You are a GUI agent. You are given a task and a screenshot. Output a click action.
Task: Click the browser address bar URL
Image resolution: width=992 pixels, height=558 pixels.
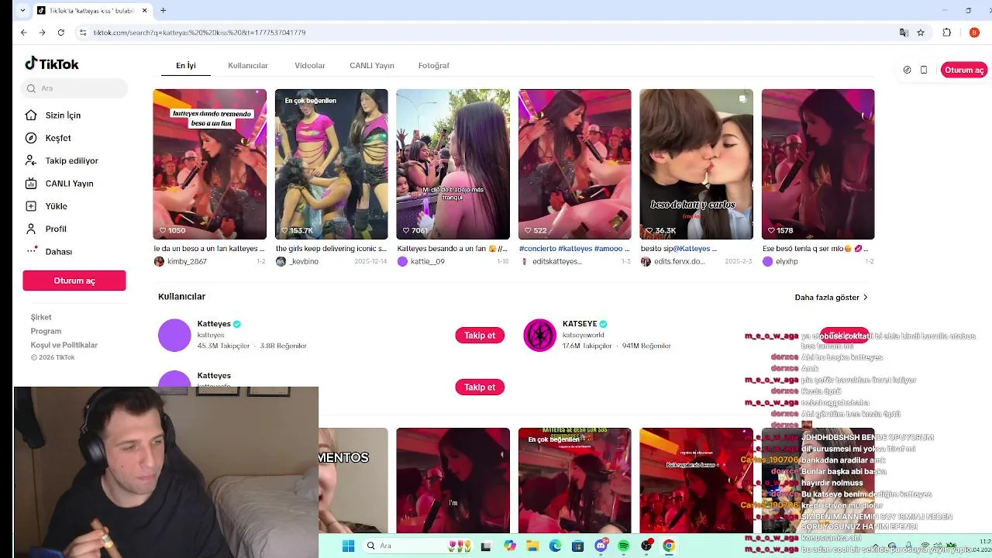[199, 33]
